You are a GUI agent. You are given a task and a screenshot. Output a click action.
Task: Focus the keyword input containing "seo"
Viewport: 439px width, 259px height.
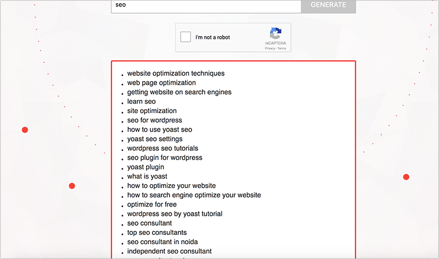[x=206, y=6]
